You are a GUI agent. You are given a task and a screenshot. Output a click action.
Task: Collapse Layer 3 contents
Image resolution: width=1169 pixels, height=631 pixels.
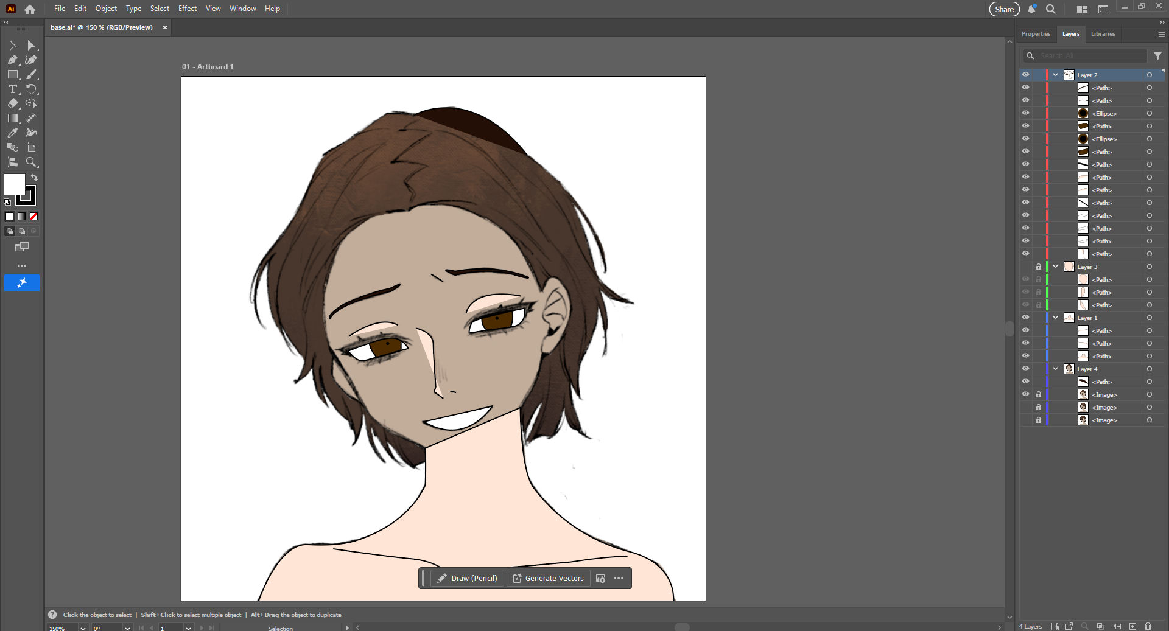[x=1056, y=267]
